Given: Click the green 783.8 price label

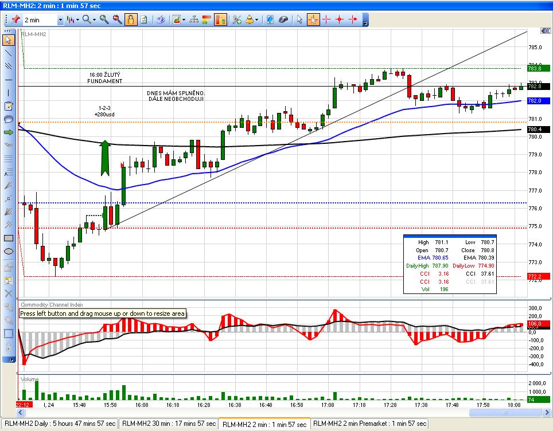Looking at the screenshot, I should [x=539, y=68].
